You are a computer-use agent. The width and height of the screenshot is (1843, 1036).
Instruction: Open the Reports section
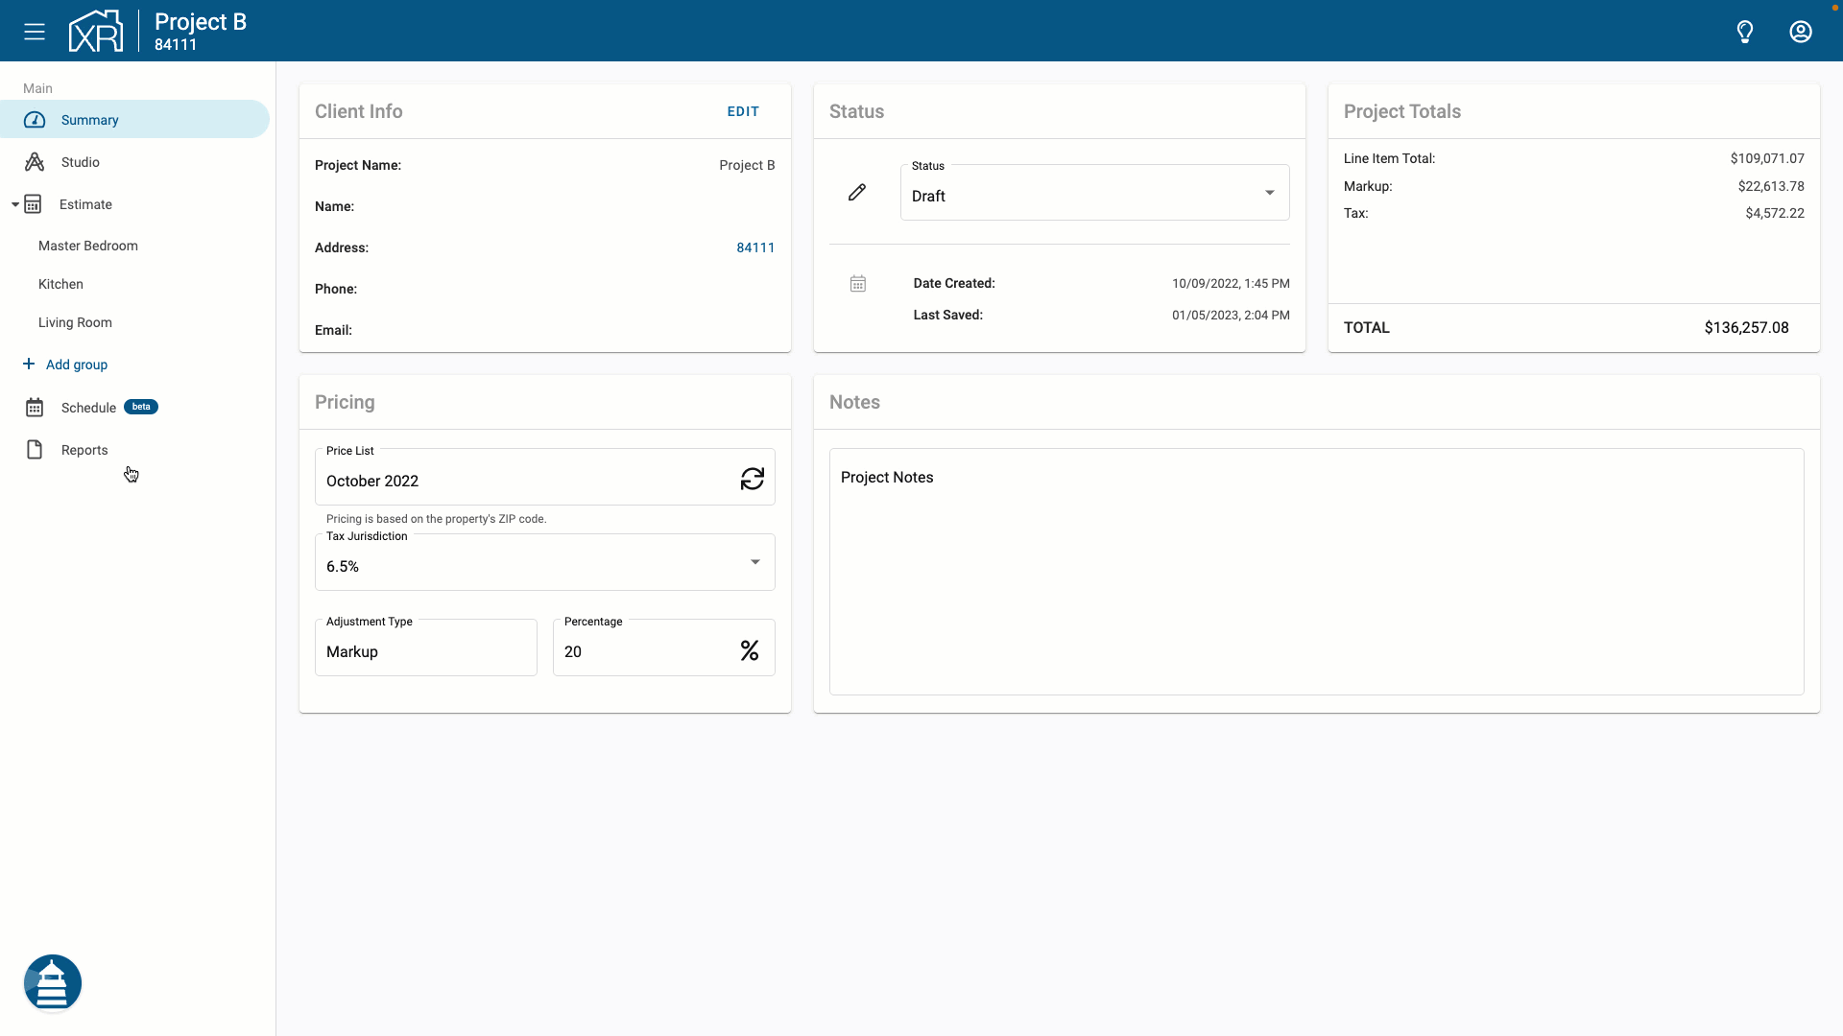(84, 450)
